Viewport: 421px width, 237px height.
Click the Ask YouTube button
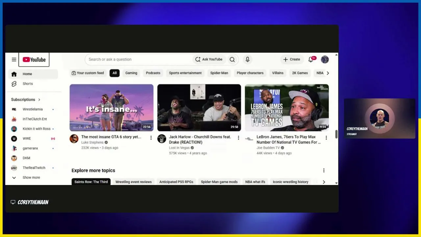click(x=209, y=60)
